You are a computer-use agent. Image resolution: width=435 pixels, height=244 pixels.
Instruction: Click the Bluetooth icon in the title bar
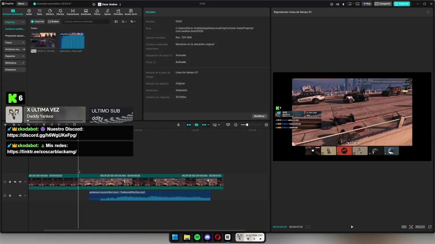pos(343,4)
